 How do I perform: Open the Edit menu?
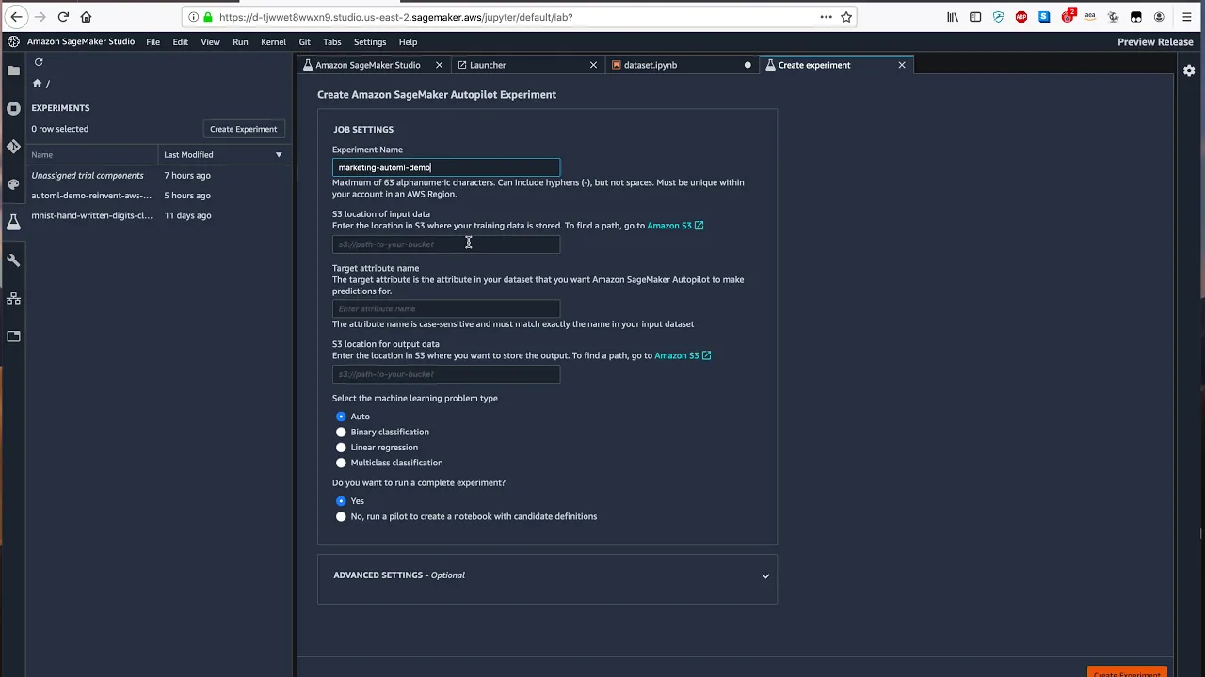(x=180, y=41)
